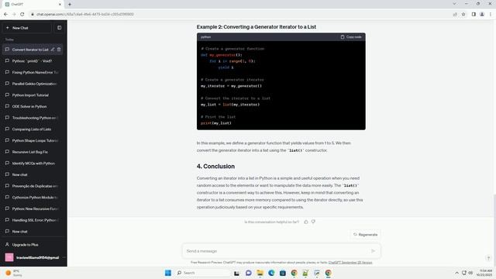The image size is (496, 279).
Task: Open the 'Cythonize Python Module' chat
Action: pyautogui.click(x=33, y=198)
